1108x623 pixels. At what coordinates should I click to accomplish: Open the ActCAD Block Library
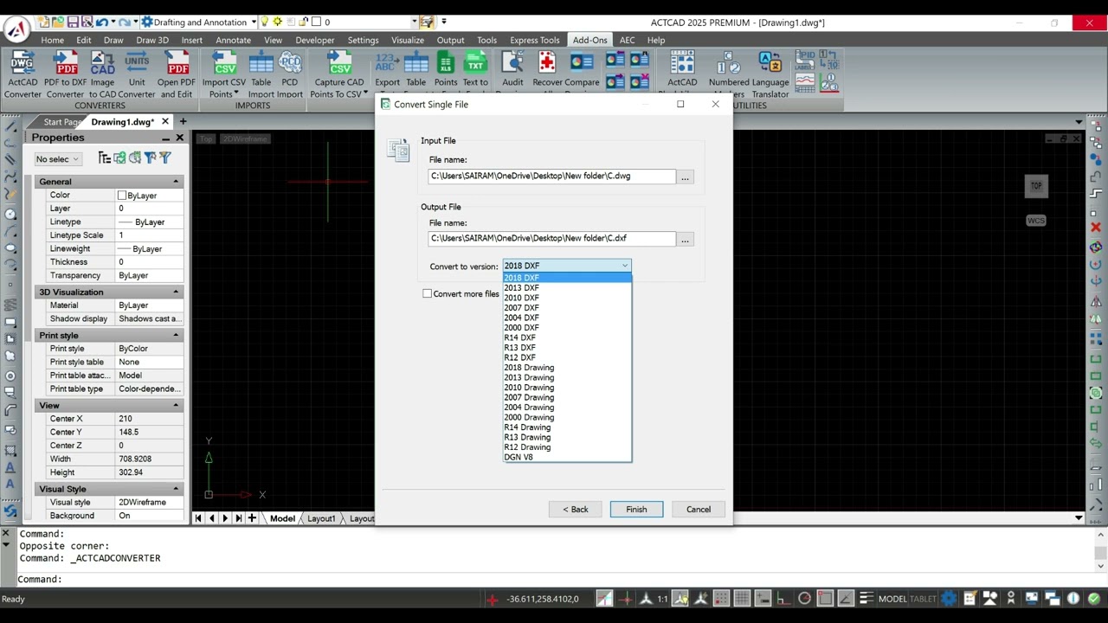[682, 69]
